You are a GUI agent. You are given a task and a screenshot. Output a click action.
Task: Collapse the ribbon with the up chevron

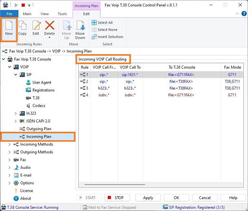point(237,14)
